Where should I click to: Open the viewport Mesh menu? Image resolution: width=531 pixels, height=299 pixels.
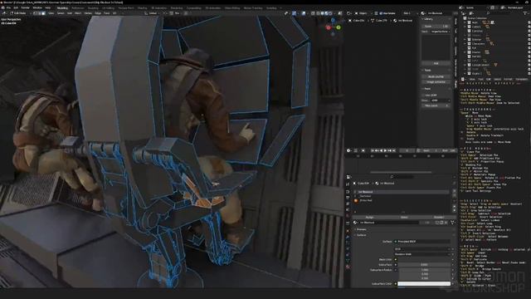point(78,13)
